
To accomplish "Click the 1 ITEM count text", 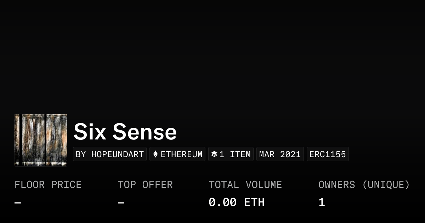I will (x=235, y=154).
